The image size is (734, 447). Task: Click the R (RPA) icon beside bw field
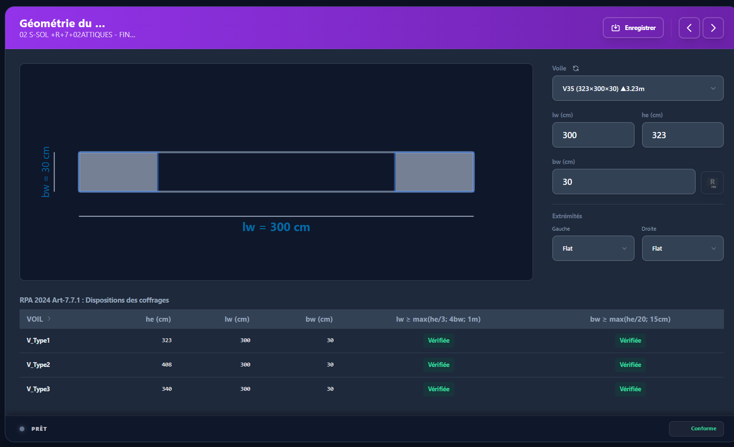coord(712,182)
